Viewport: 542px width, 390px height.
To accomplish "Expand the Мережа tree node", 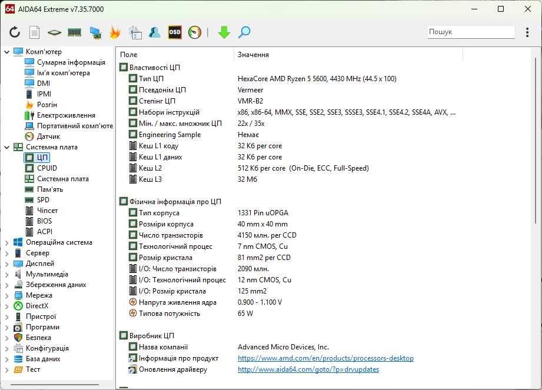I will click(x=7, y=295).
